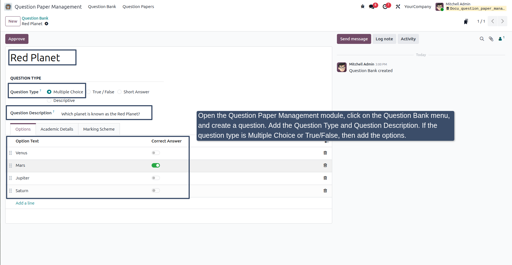Show followers icon in the chatter
Image resolution: width=512 pixels, height=265 pixels.
(501, 39)
